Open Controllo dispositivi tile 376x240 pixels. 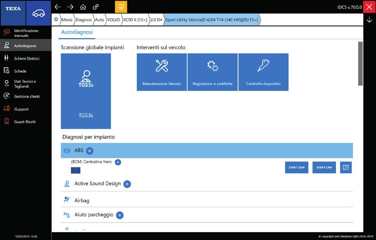(x=263, y=72)
